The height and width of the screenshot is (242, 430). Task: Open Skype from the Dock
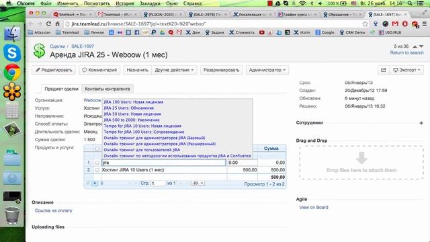point(12,52)
